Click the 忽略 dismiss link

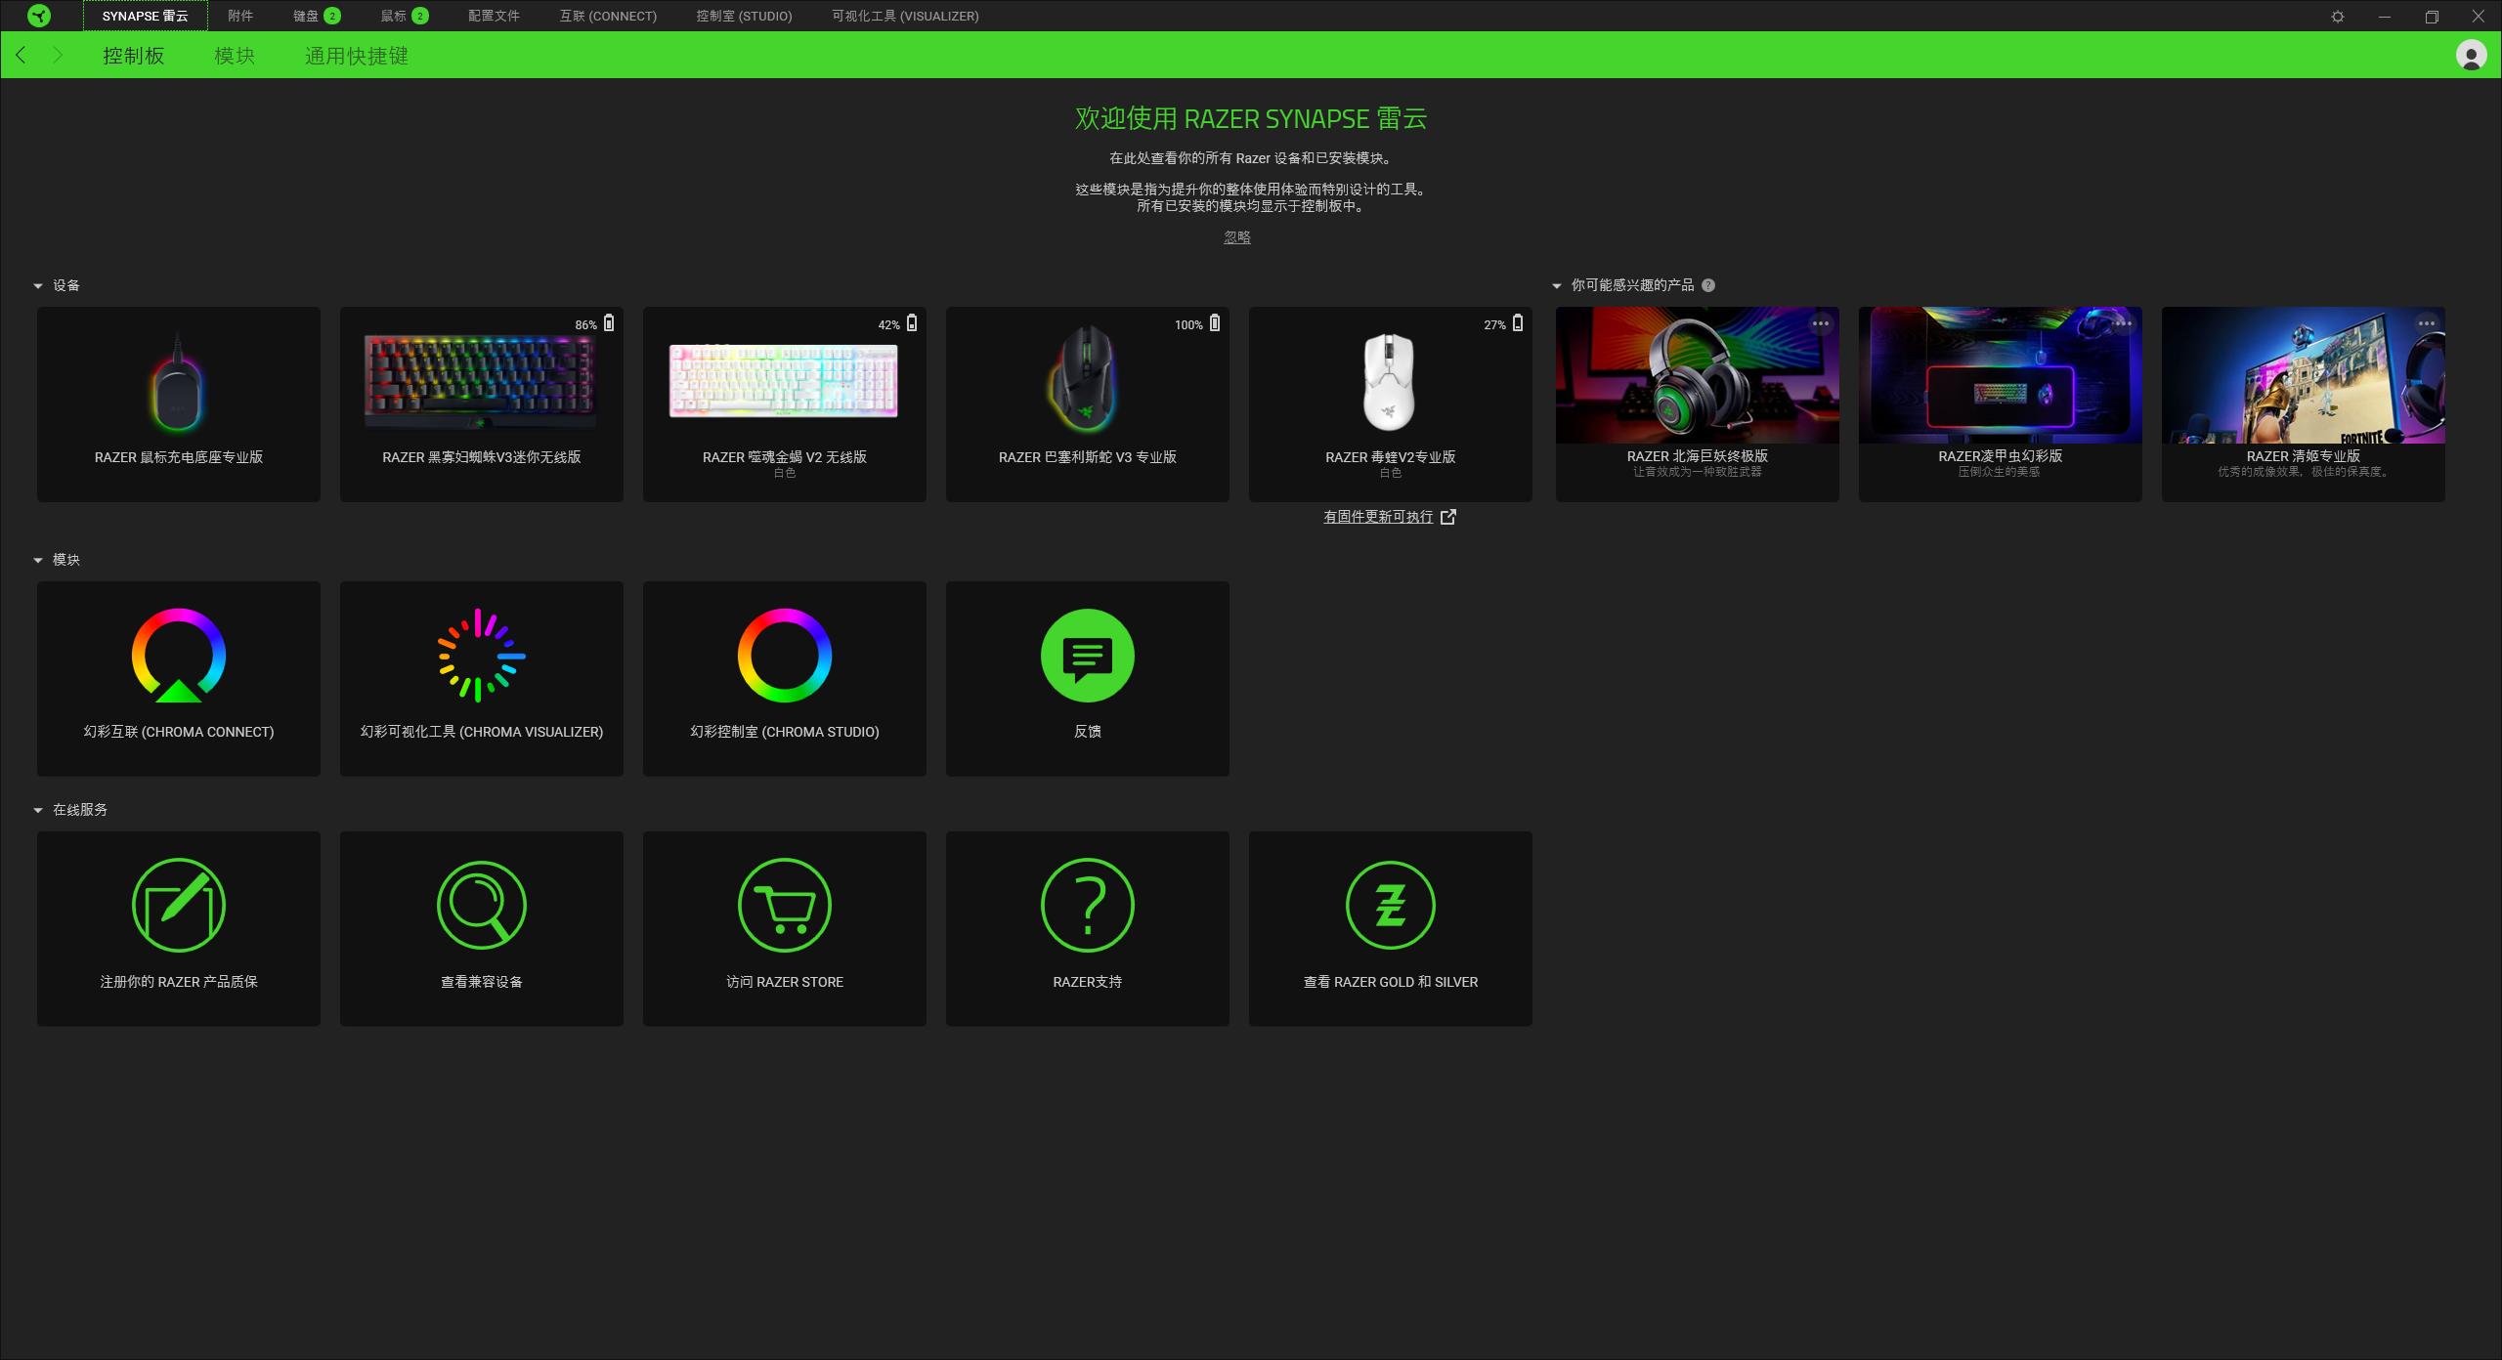point(1236,237)
